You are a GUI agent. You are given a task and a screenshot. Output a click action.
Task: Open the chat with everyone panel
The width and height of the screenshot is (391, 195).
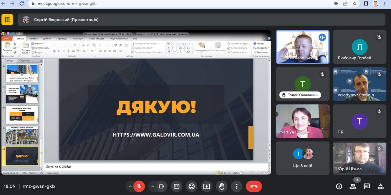[x=367, y=186]
